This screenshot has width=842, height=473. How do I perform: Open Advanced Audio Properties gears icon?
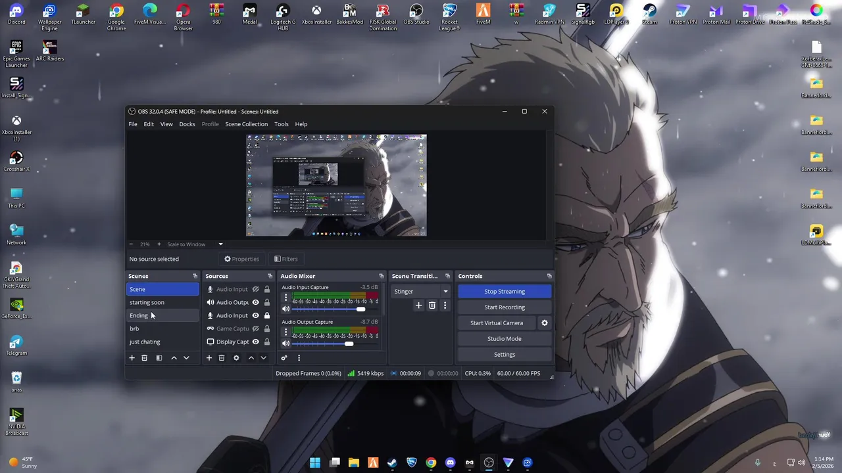pos(284,358)
